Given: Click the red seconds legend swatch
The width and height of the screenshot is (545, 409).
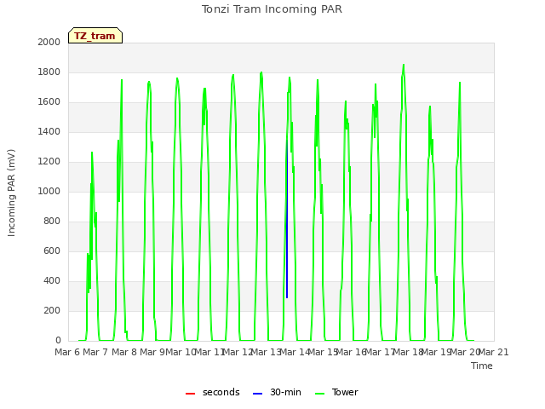Looking at the screenshot, I should pos(191,394).
